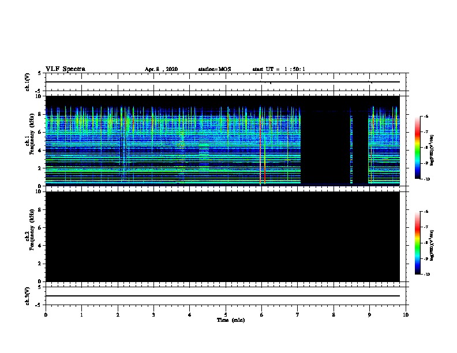Click the "5" tick on ch.1(V) axis
Image resolution: width=457 pixels, height=353 pixels.
coord(40,73)
